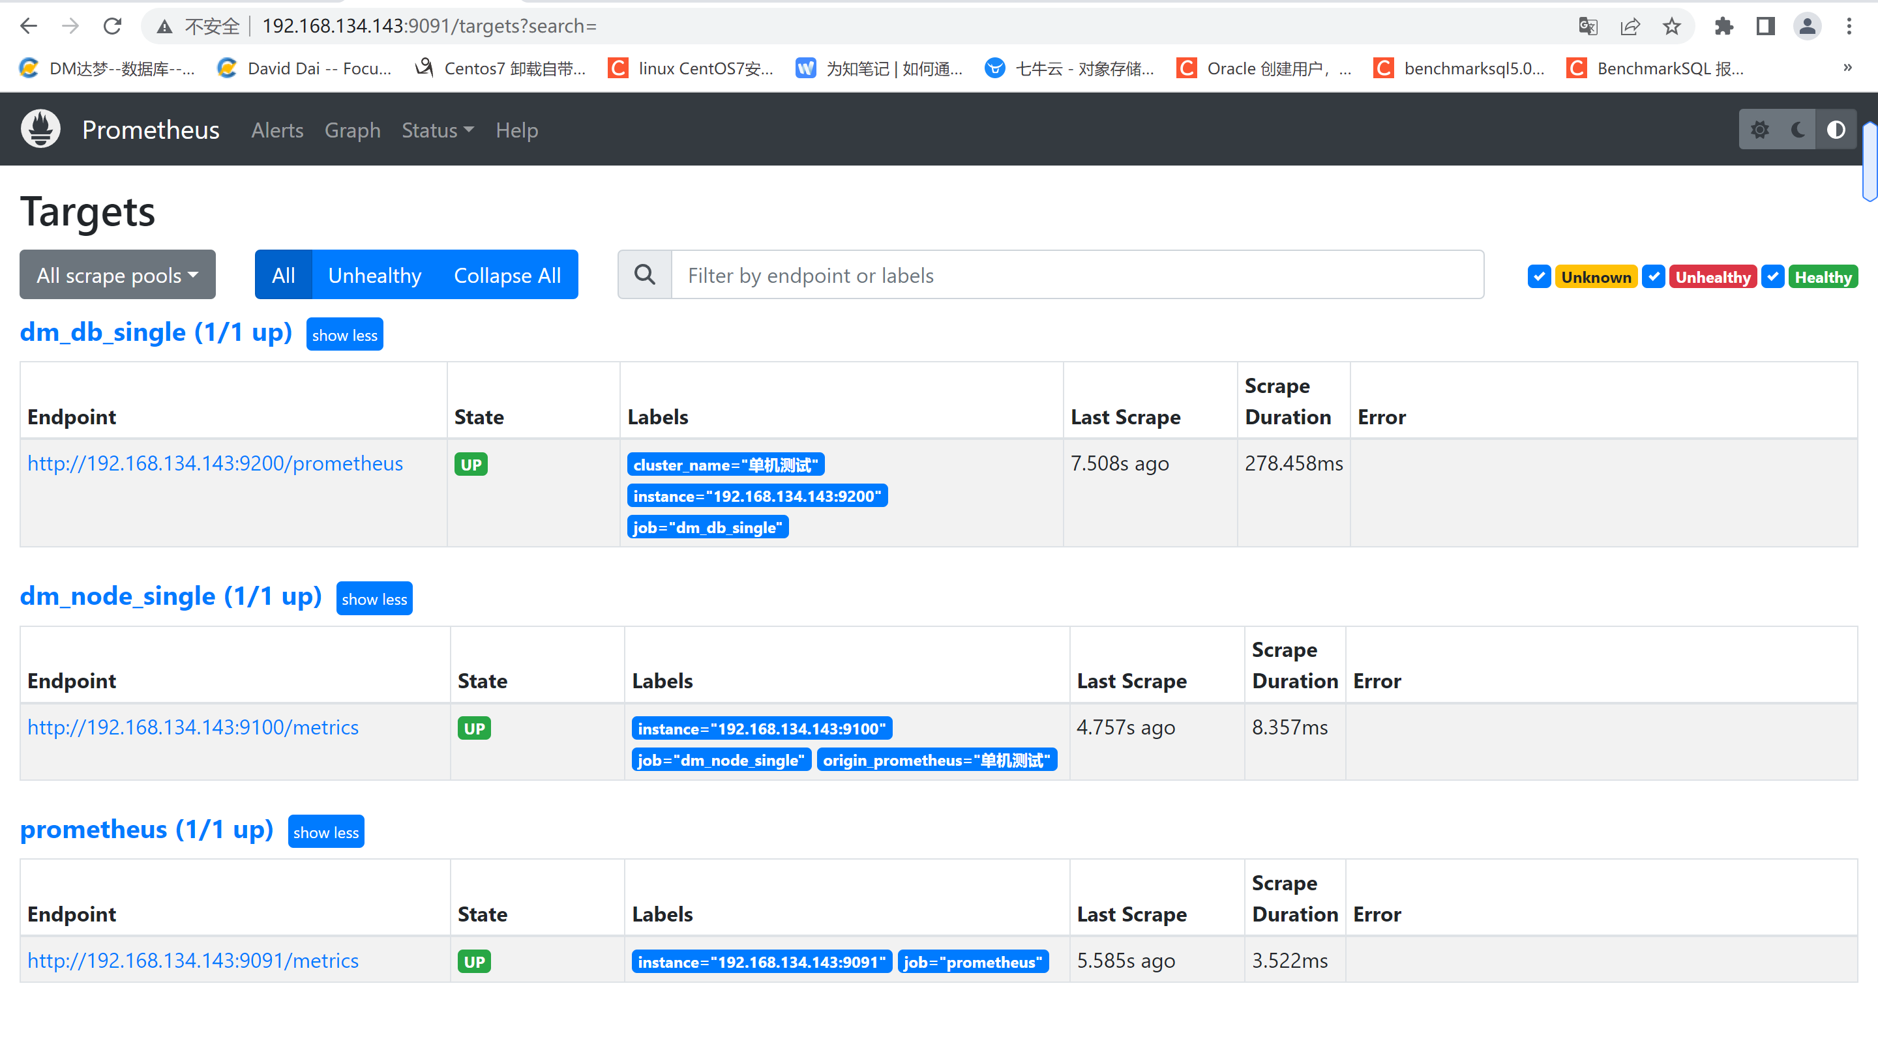The image size is (1878, 1046).
Task: Click the UP badge in dm_db_single row
Action: (x=471, y=464)
